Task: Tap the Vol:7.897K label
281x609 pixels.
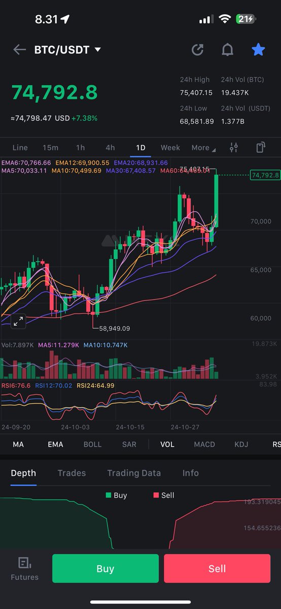Action: pos(18,345)
